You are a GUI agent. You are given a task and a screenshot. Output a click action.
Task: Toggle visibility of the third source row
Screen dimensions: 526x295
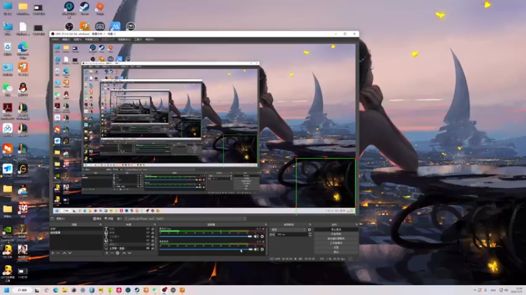click(x=148, y=237)
